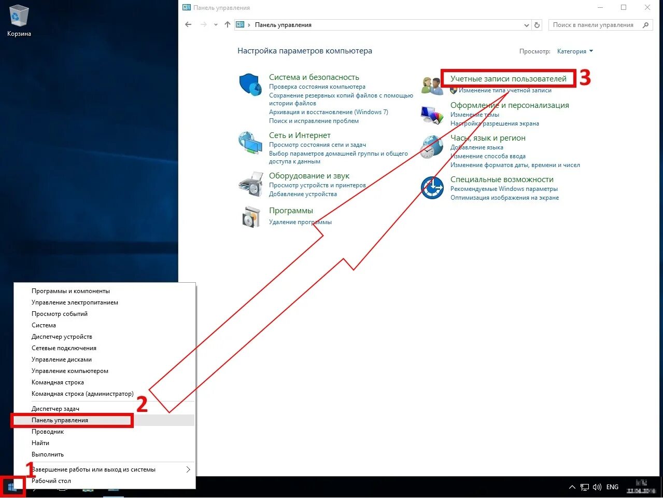Refresh the Control Panel address bar
Viewport: 663px width, 498px height.
537,25
